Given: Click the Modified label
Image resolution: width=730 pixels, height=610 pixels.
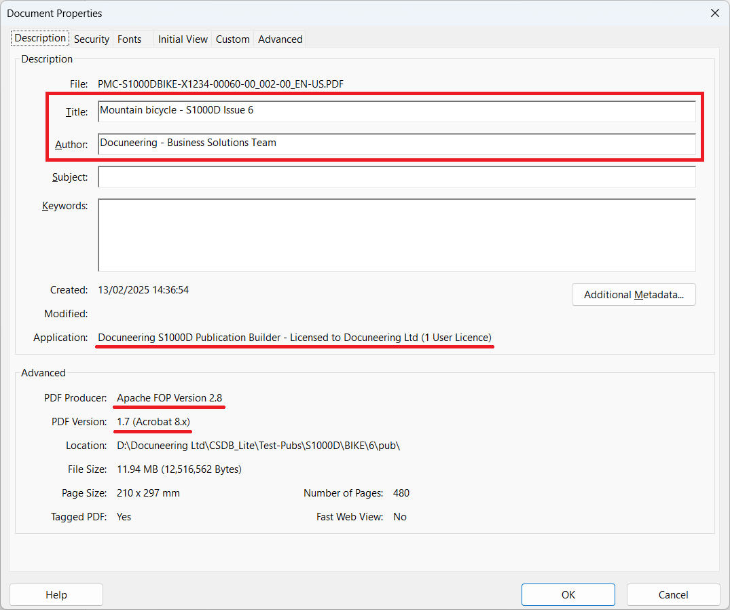Looking at the screenshot, I should point(66,314).
